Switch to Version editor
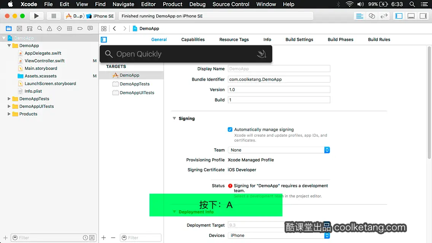Screen dimensions: 432x243 pos(384,16)
